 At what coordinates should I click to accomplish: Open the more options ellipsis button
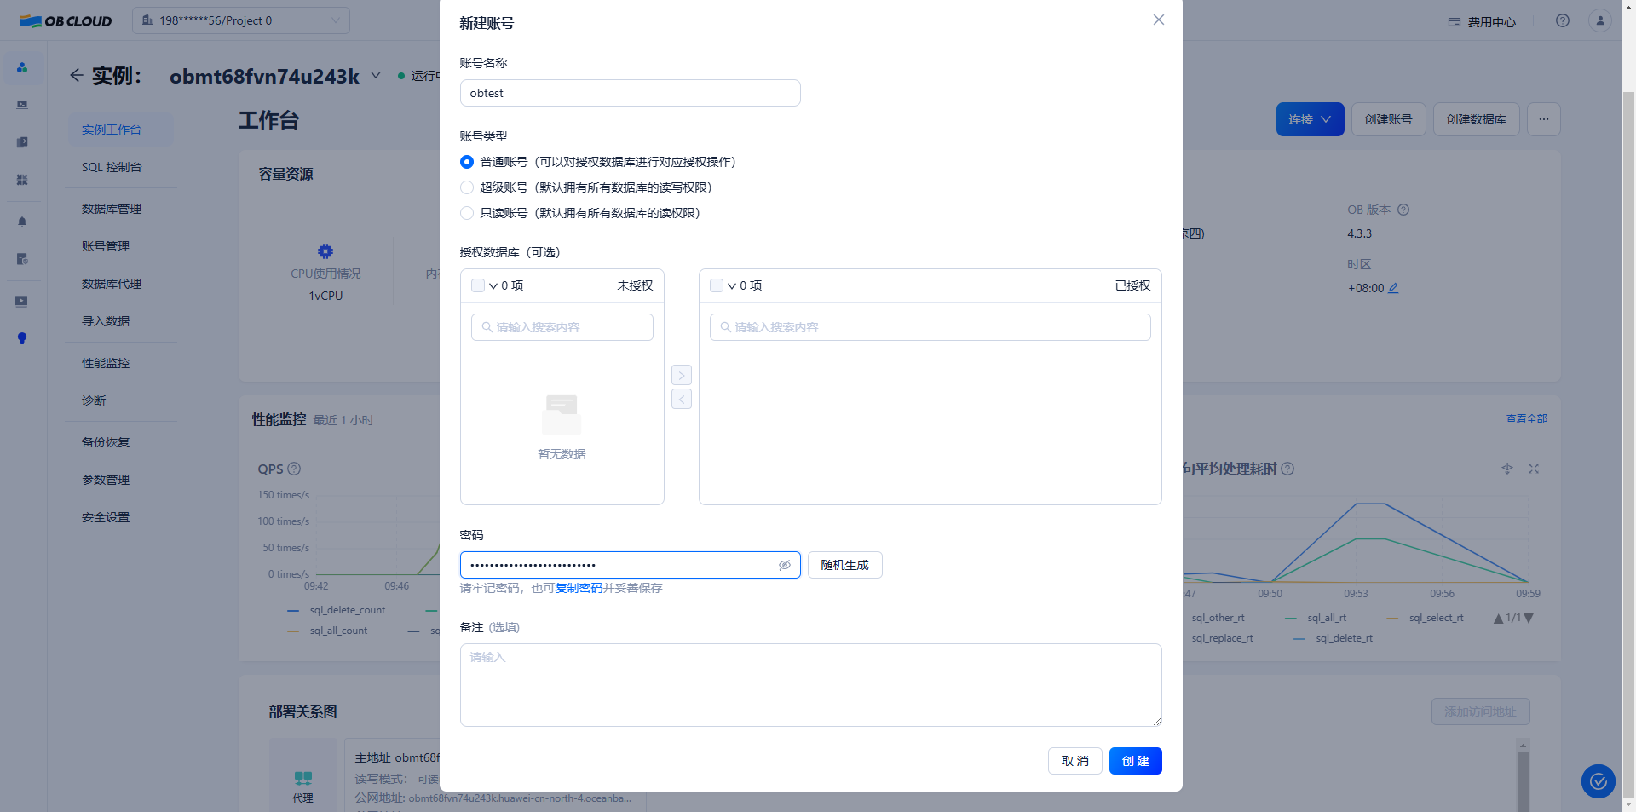click(1544, 119)
